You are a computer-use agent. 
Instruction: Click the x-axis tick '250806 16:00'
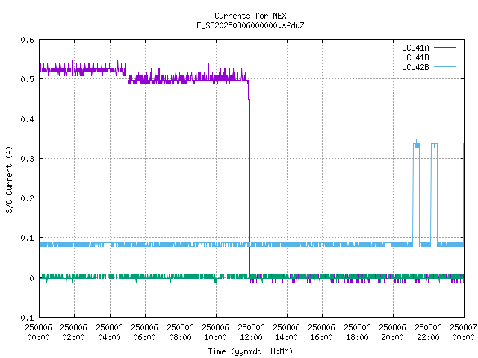pos(322,333)
